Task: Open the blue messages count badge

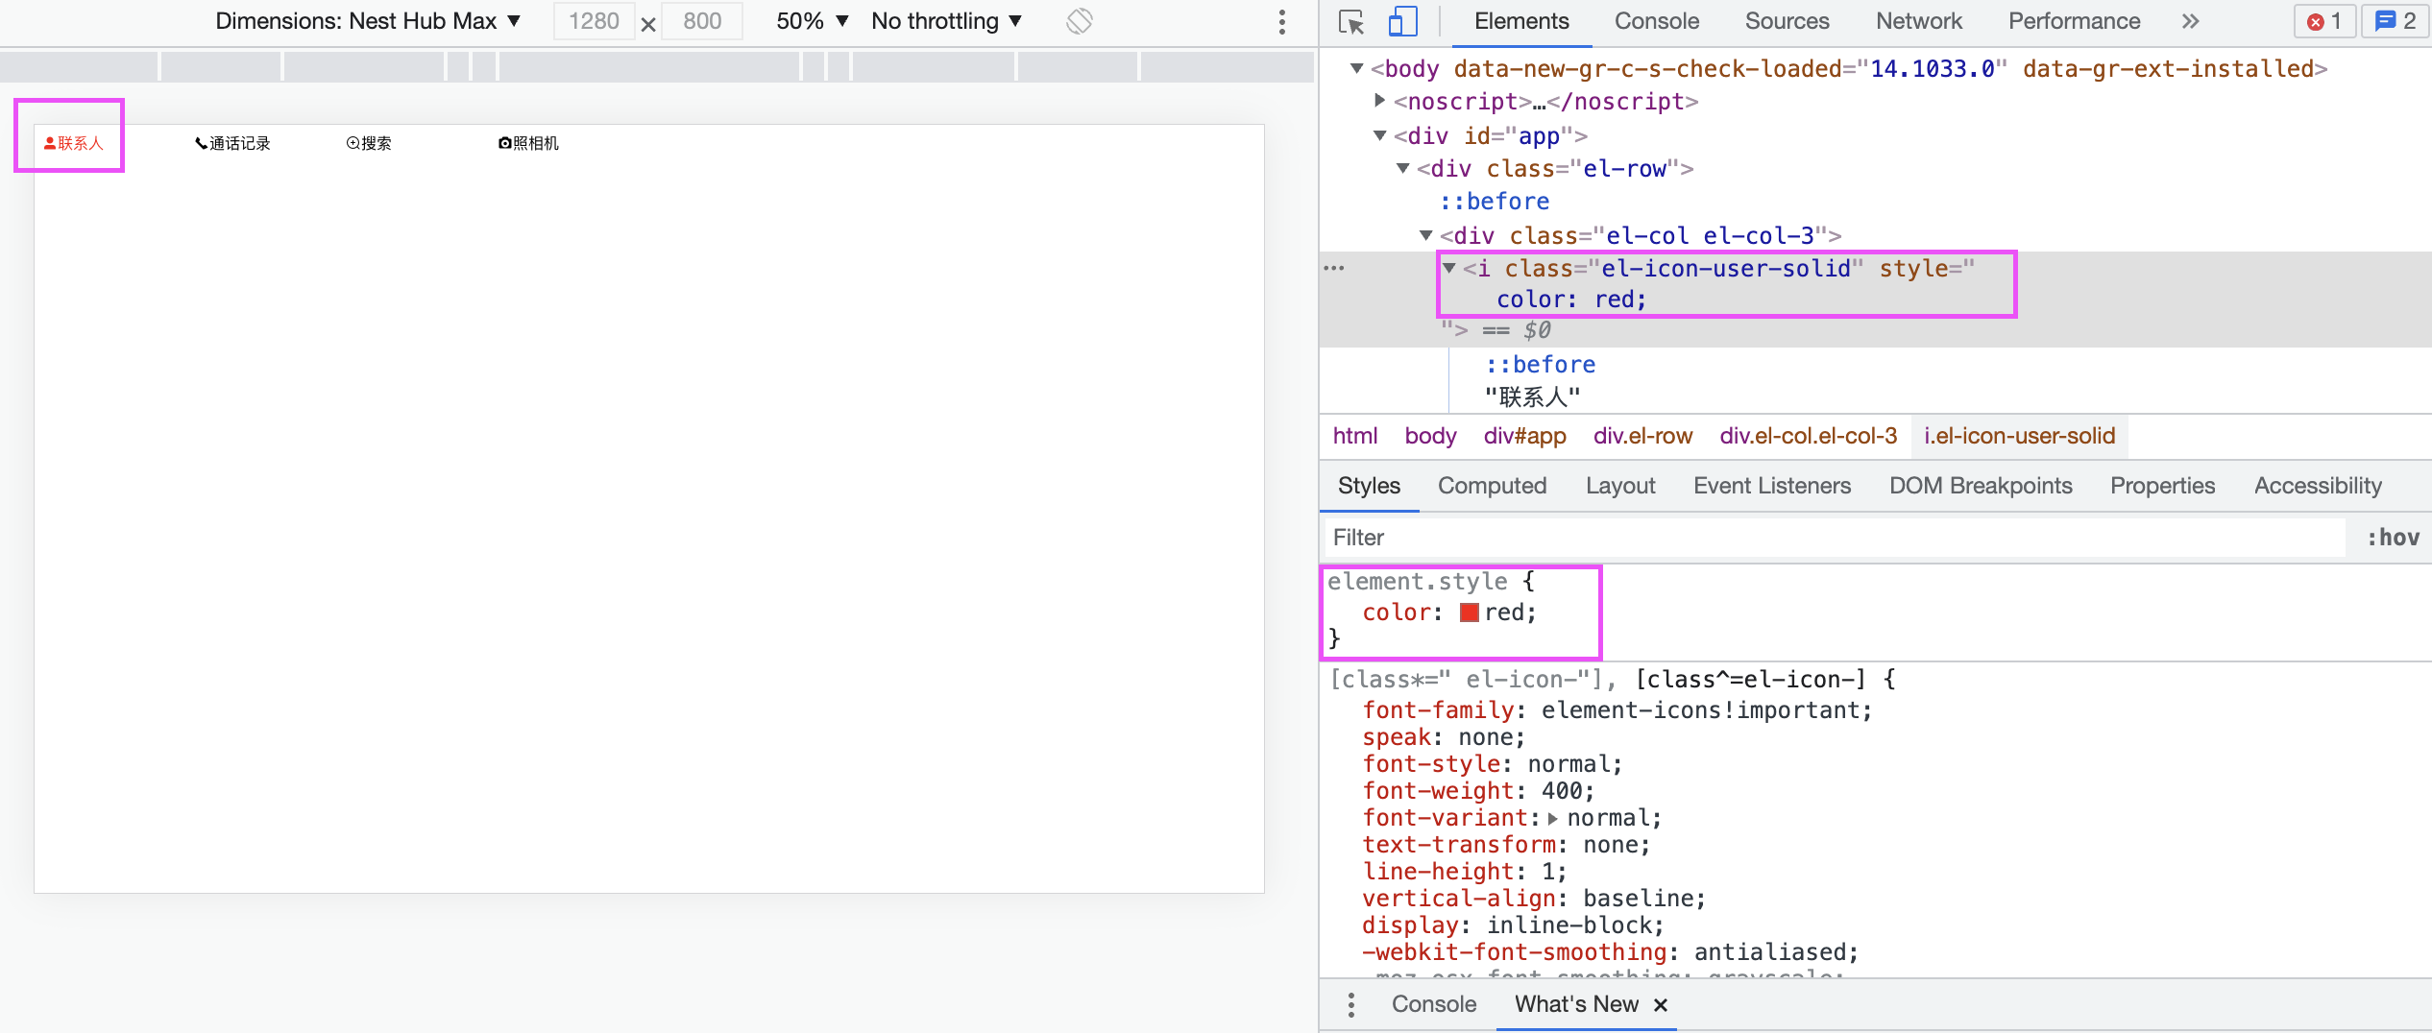Action: tap(2395, 21)
